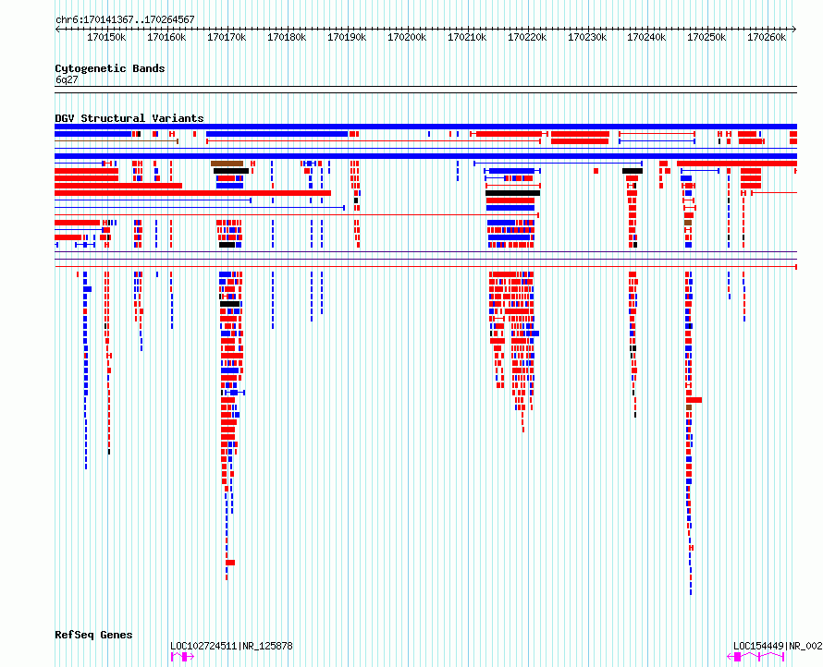Viewport: 823px width, 667px height.
Task: Click the 170160k scale tick label
Action: click(166, 37)
